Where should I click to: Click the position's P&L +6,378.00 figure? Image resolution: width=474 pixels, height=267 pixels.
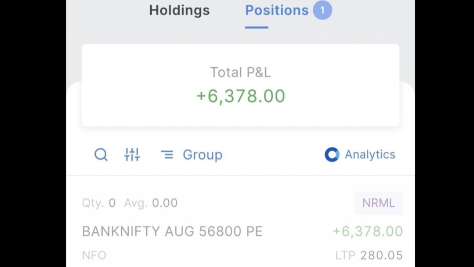pyautogui.click(x=368, y=231)
